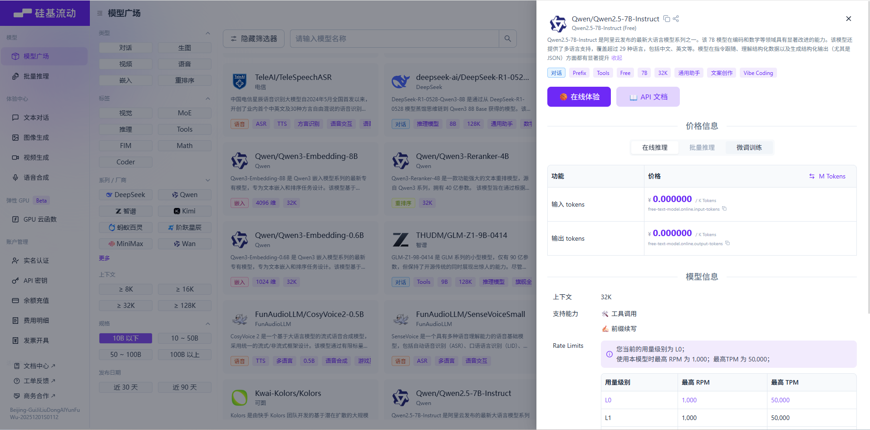Open 视频生成 in the sidebar
Image resolution: width=870 pixels, height=430 pixels.
pos(44,158)
